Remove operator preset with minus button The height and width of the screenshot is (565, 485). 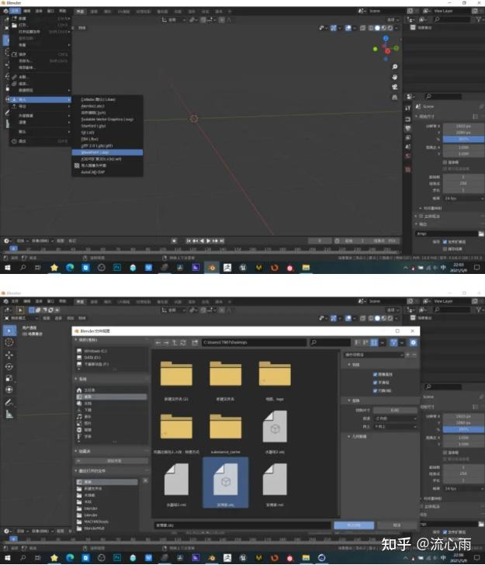[x=414, y=355]
